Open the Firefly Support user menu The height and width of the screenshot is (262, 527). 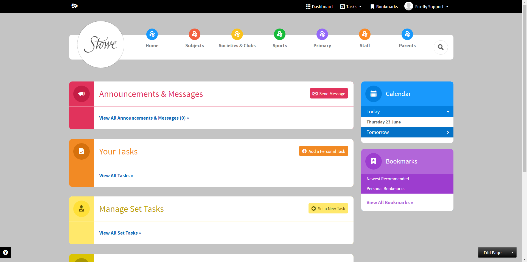click(427, 7)
